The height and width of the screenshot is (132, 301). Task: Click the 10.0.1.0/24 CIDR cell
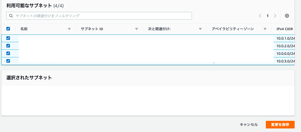point(285,38)
